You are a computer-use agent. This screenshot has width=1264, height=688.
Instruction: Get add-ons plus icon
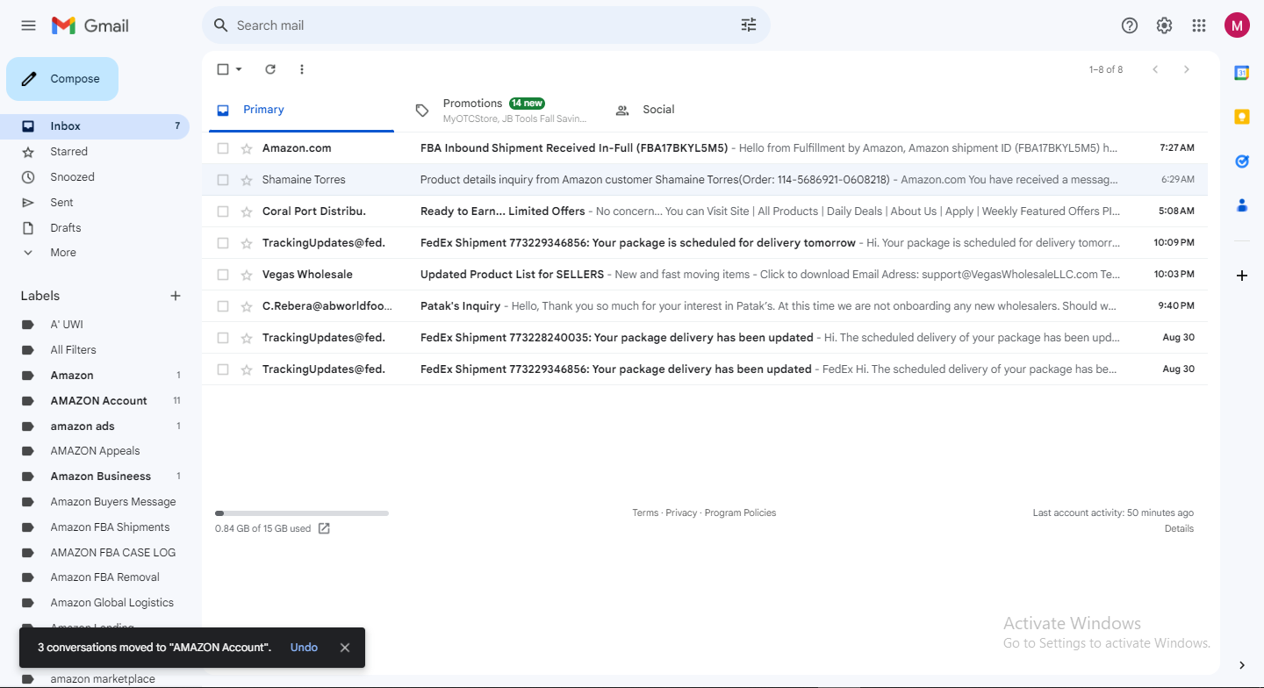1242,276
